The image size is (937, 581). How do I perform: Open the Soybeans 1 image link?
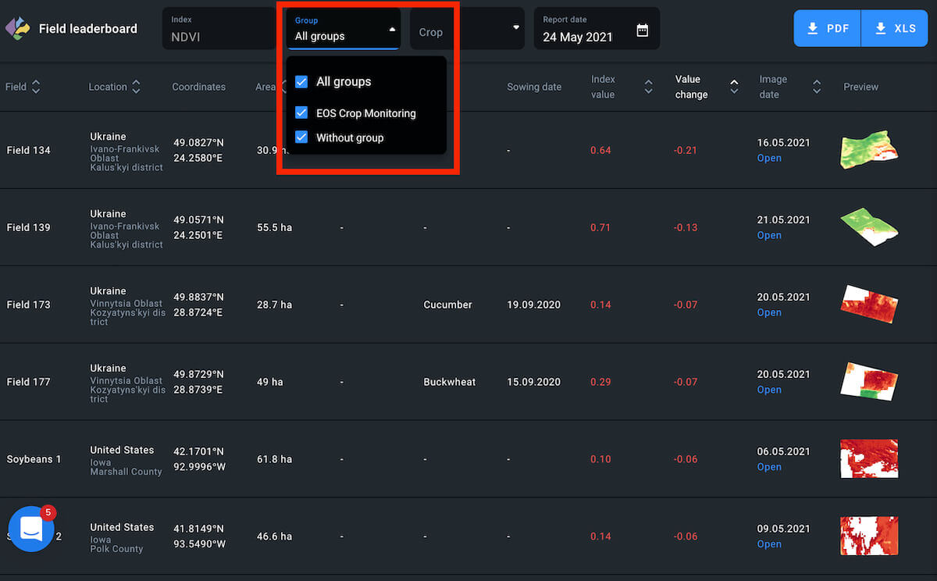pyautogui.click(x=769, y=467)
